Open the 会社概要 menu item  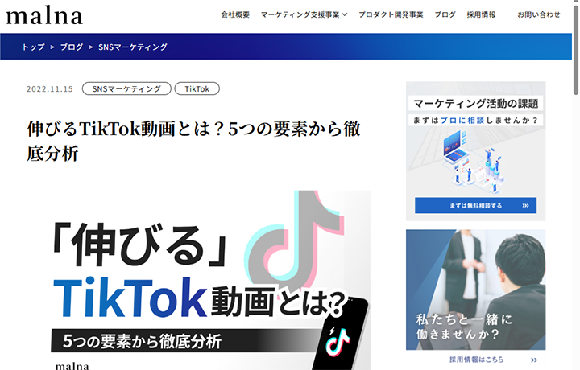point(235,14)
